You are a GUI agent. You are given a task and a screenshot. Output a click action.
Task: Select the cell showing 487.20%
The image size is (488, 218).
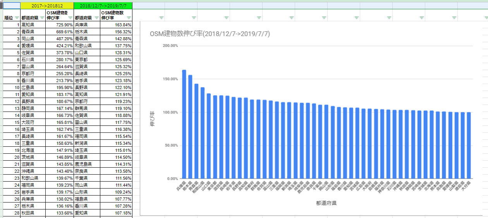pos(60,39)
